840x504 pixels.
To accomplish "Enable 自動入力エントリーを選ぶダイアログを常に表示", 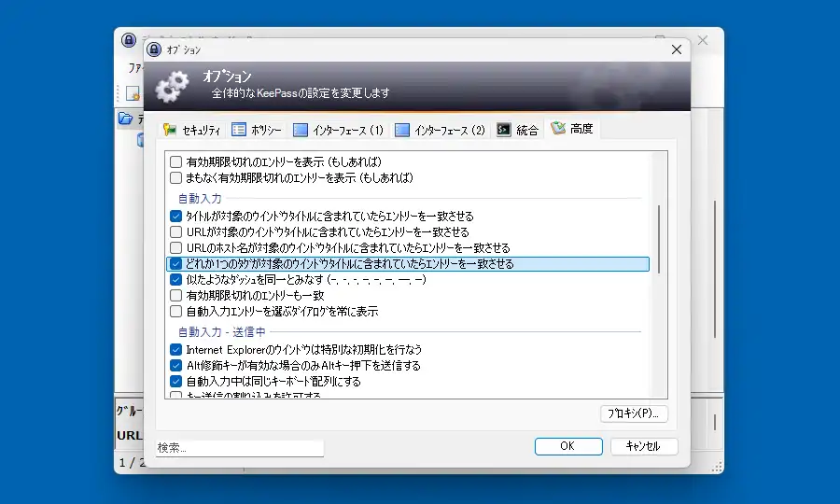I will click(x=175, y=311).
